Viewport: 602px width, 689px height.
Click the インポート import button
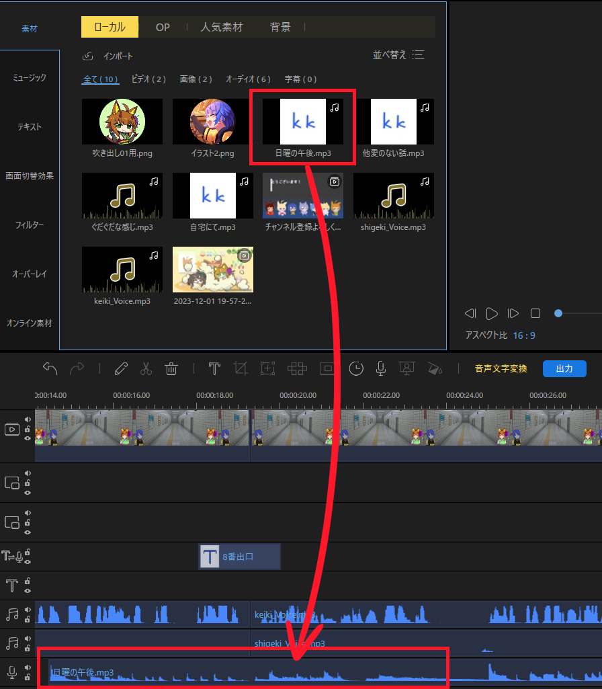(108, 56)
